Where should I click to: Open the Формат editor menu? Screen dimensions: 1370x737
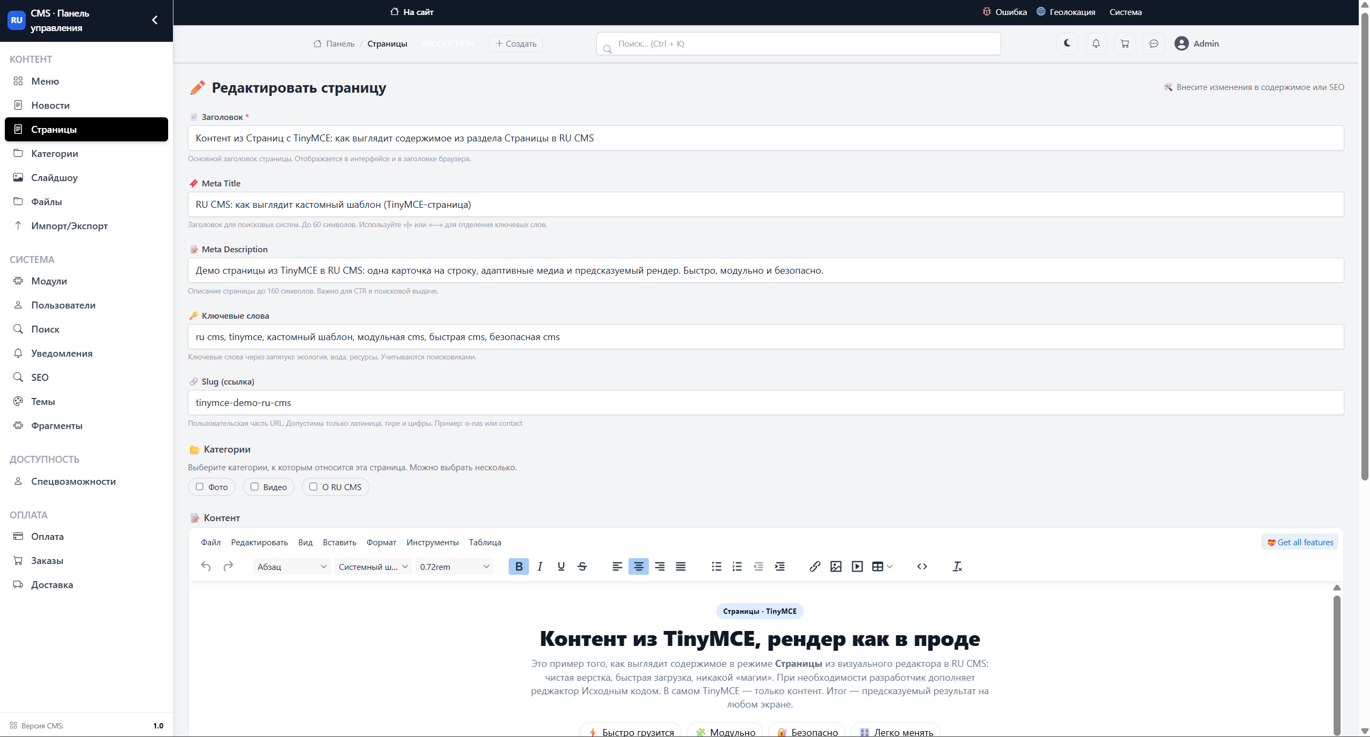(381, 543)
